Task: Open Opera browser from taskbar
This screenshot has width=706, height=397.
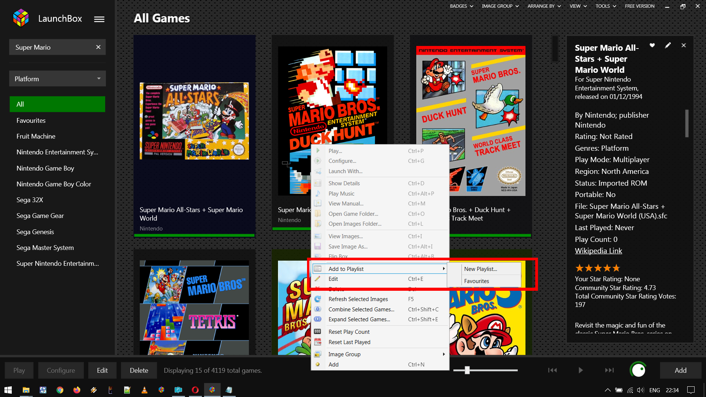Action: tap(195, 390)
